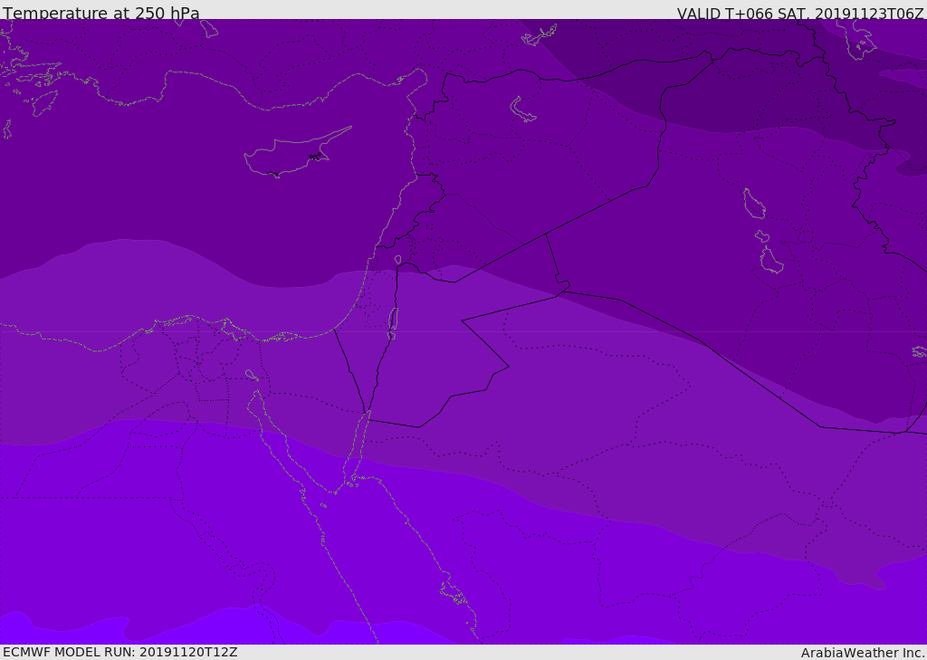927x660 pixels.
Task: Click the Dead Sea outline
Action: click(x=393, y=322)
